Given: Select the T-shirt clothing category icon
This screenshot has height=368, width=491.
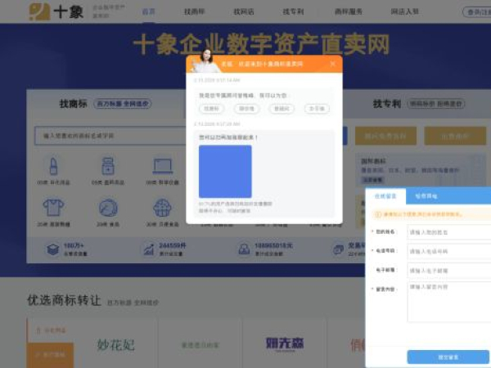Looking at the screenshot, I should [53, 208].
